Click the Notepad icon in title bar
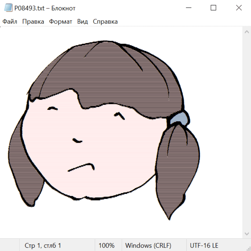The width and height of the screenshot is (251, 251). (8, 8)
